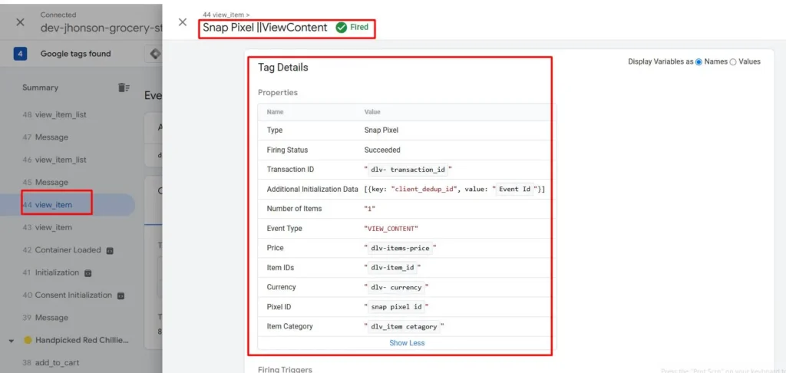This screenshot has height=373, width=786.
Task: Select event 48 view_item_list
Action: click(54, 114)
